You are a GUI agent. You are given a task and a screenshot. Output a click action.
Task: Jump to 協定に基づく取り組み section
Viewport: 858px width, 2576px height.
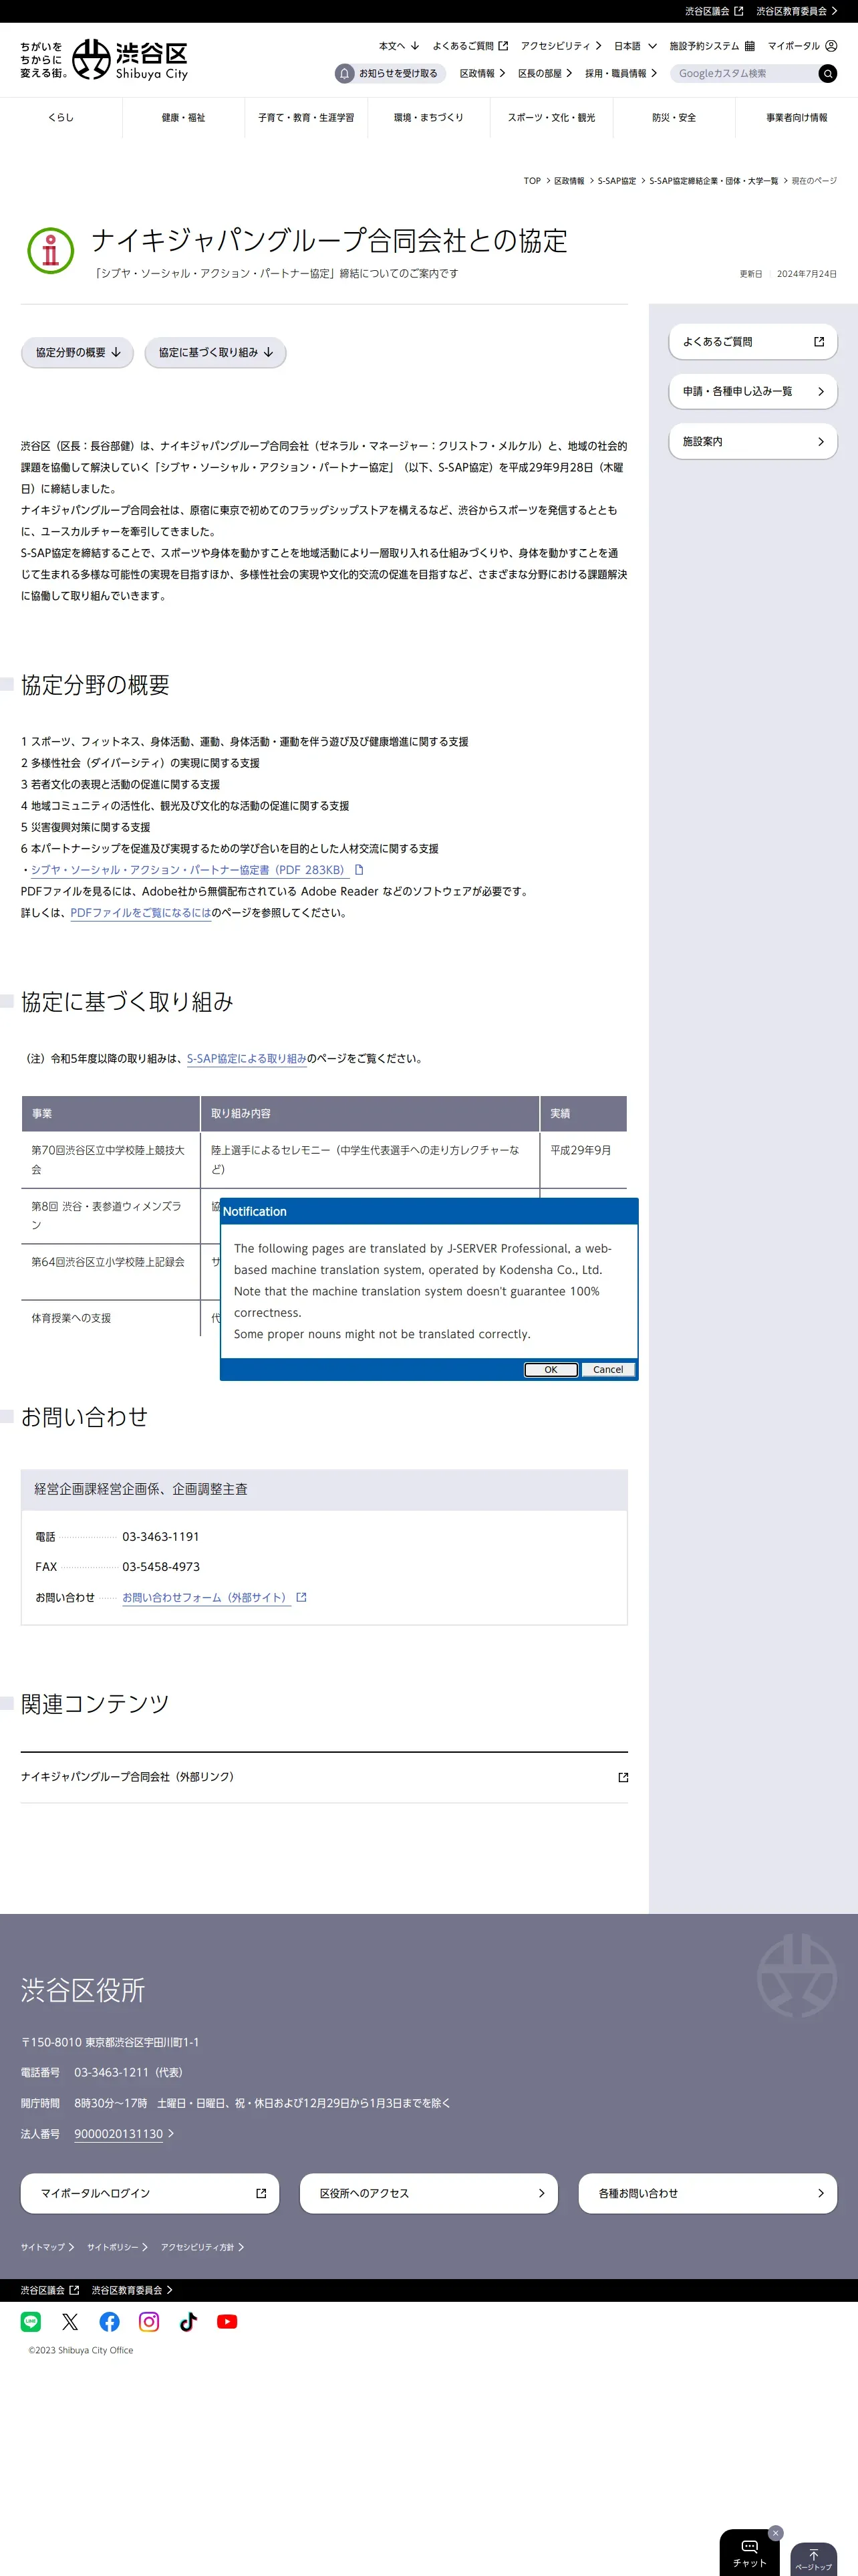coord(216,353)
